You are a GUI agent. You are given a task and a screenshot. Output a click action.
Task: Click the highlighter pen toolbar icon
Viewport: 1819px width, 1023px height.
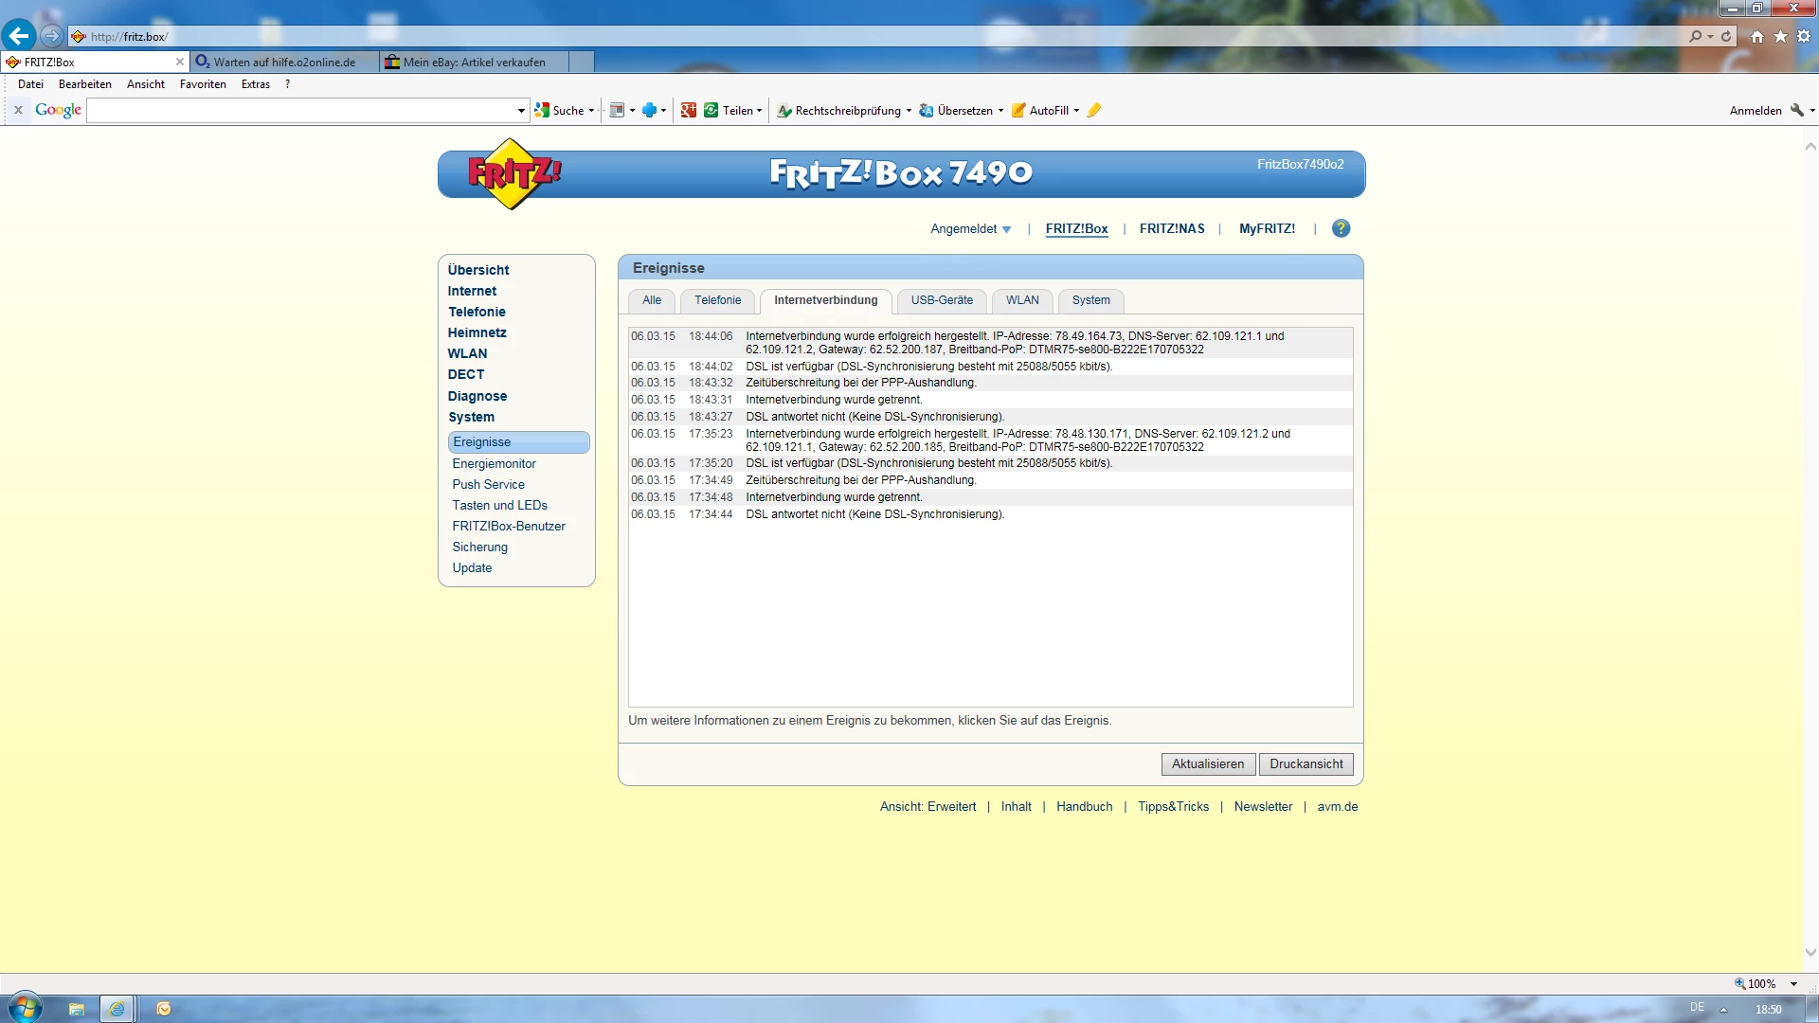click(x=1094, y=111)
